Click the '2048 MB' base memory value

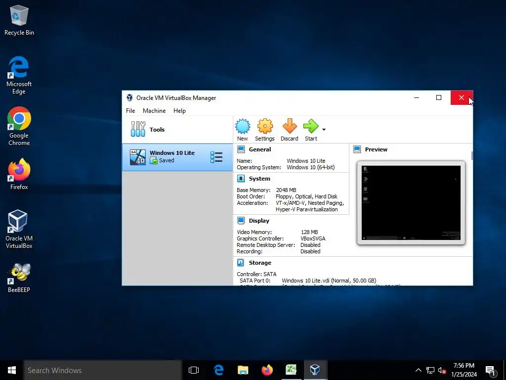pos(286,190)
